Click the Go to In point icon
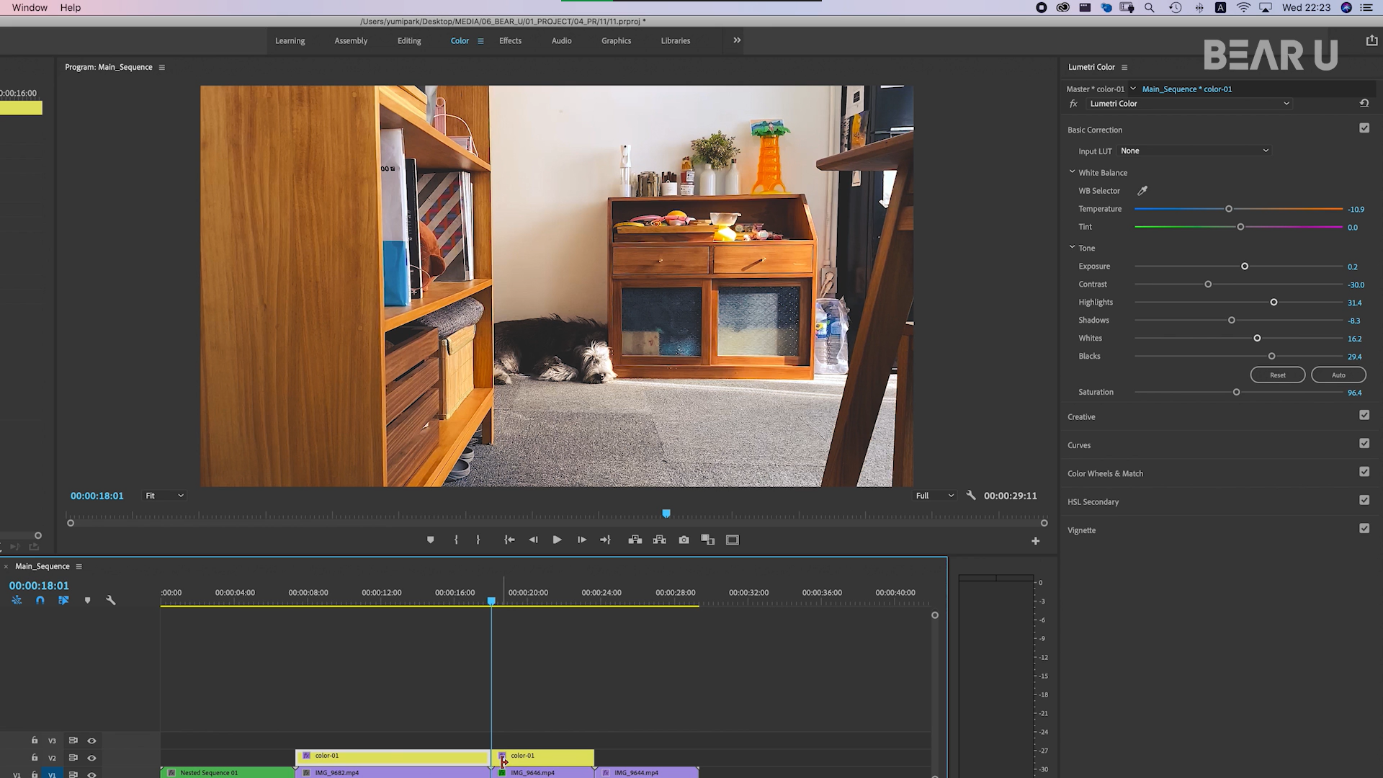The image size is (1383, 778). 509,540
